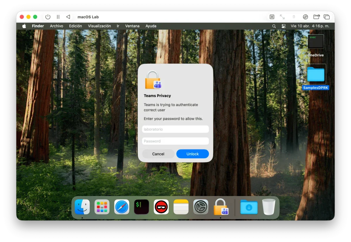Open Spotlight search from the menu bar
351x242 pixels.
pos(274,26)
